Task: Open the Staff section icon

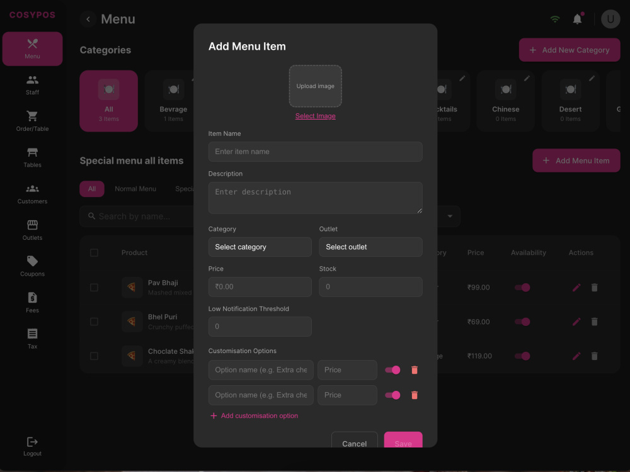Action: click(x=32, y=81)
